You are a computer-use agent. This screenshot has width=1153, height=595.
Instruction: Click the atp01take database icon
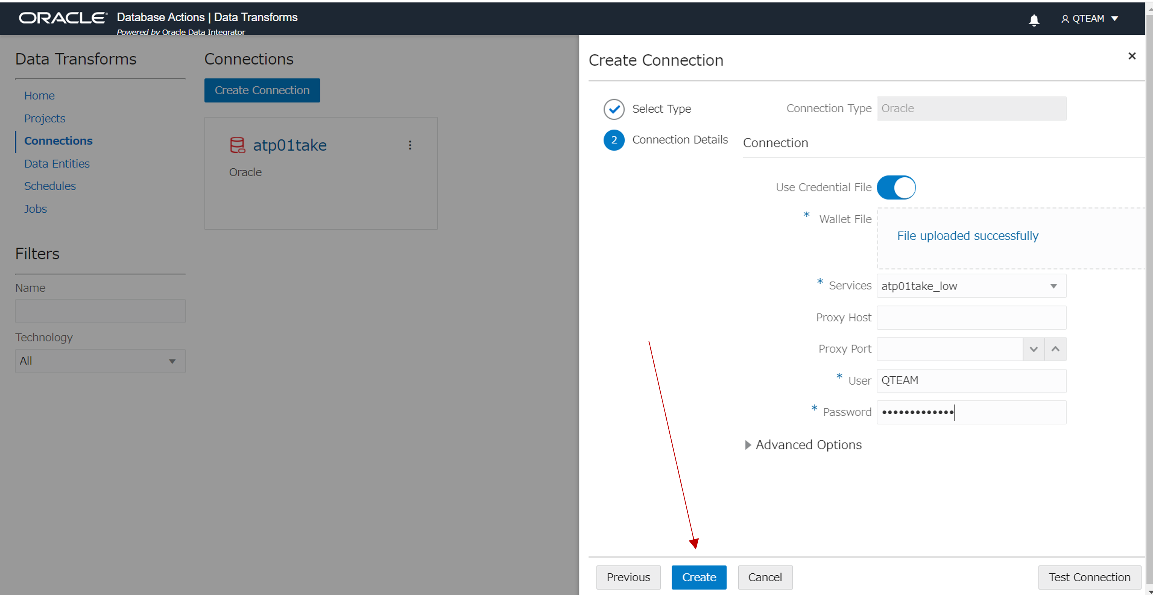point(237,145)
